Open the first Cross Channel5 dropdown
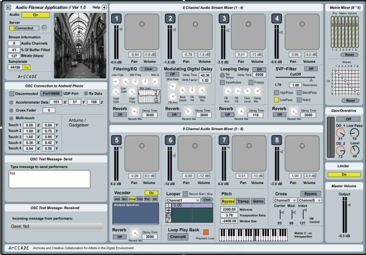366x255 pixels. 285,200
